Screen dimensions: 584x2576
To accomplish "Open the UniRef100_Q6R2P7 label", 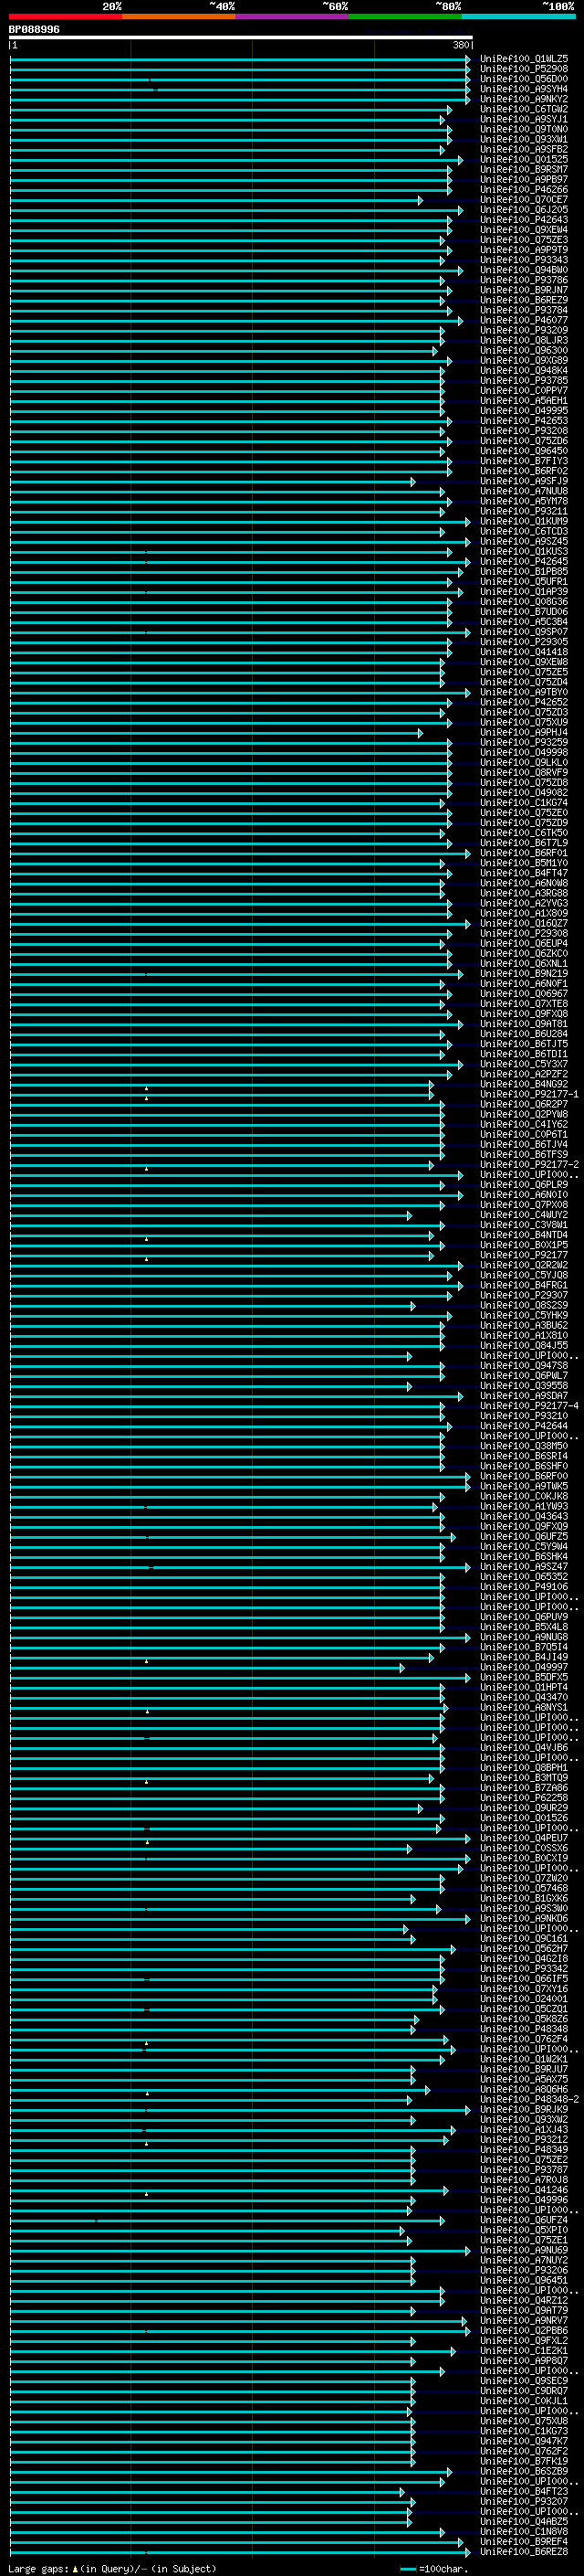I will 524,1105.
